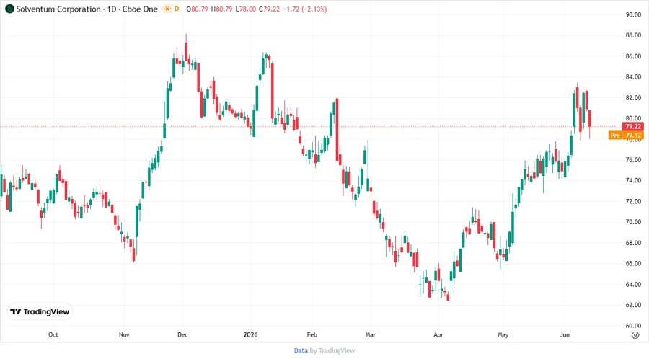Image resolution: width=649 pixels, height=359 pixels.
Task: Click the 66.00 price axis label
Action: pos(633,263)
